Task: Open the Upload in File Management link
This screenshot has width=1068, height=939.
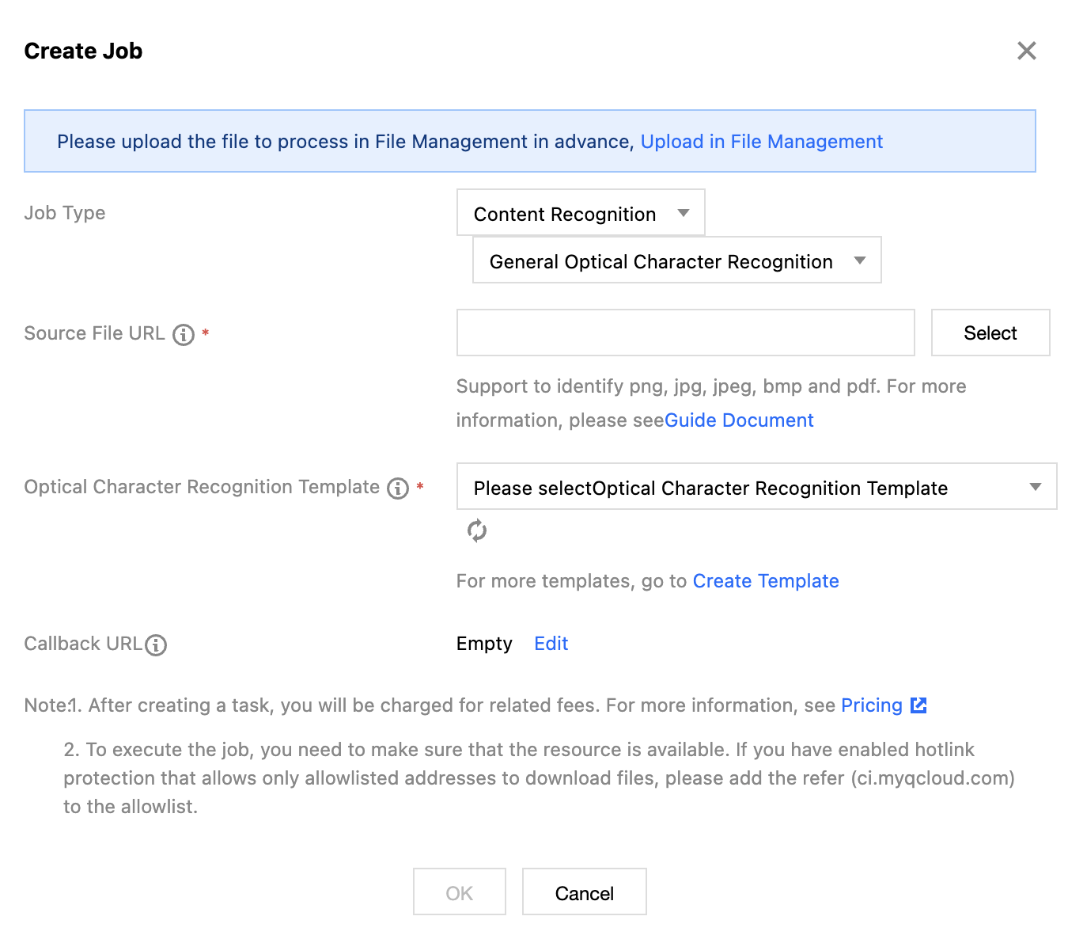Action: click(x=761, y=142)
